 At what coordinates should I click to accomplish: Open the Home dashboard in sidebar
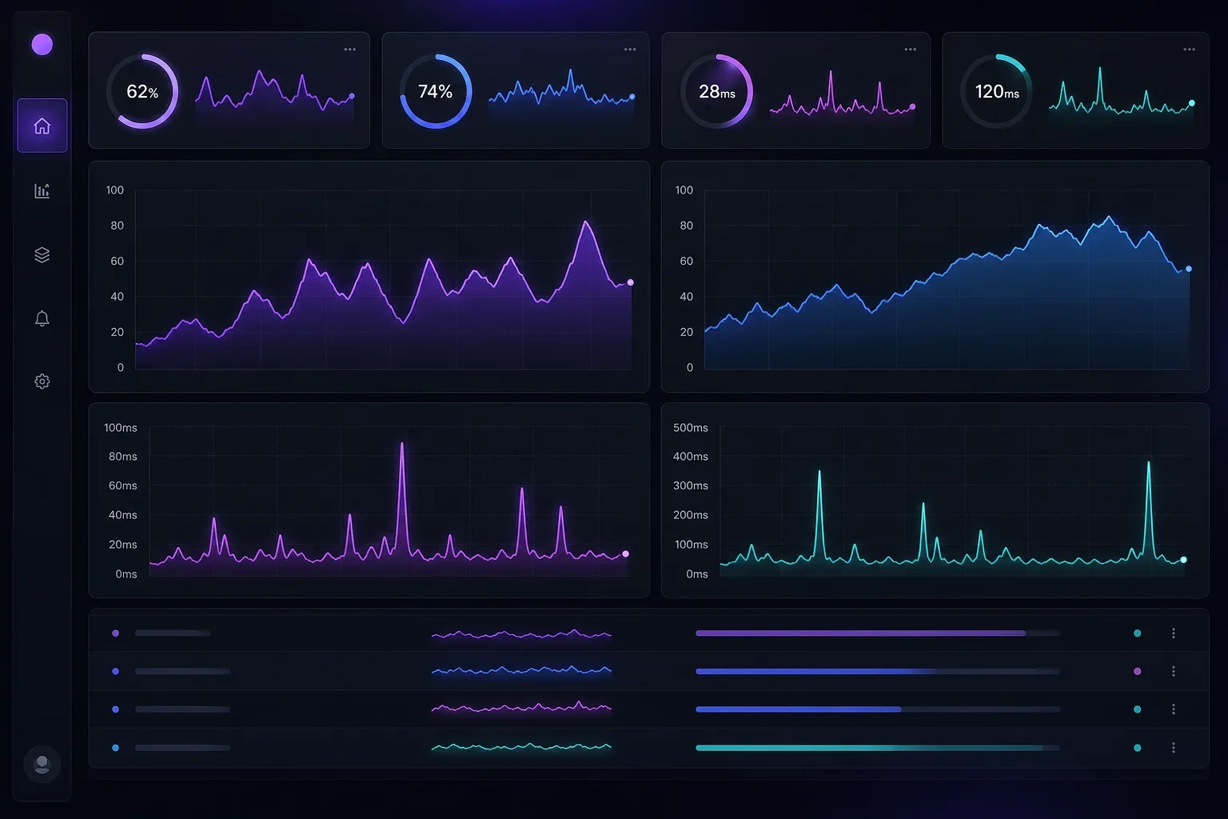(x=42, y=126)
